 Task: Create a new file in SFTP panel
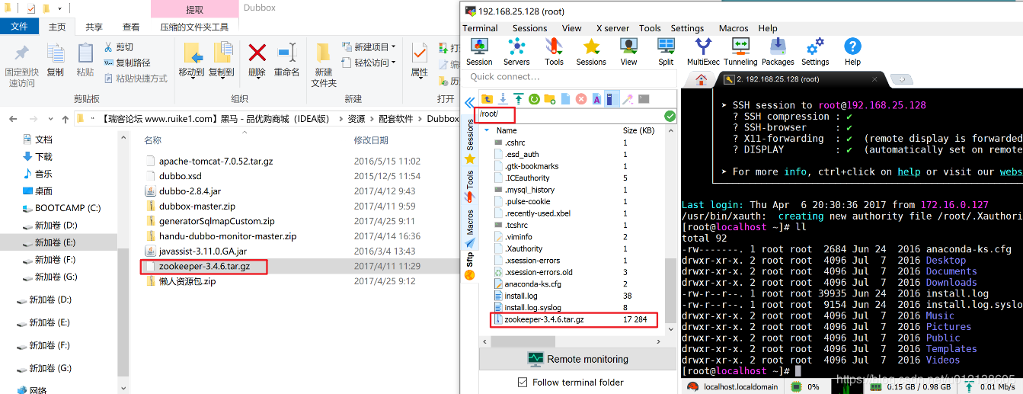tap(565, 99)
